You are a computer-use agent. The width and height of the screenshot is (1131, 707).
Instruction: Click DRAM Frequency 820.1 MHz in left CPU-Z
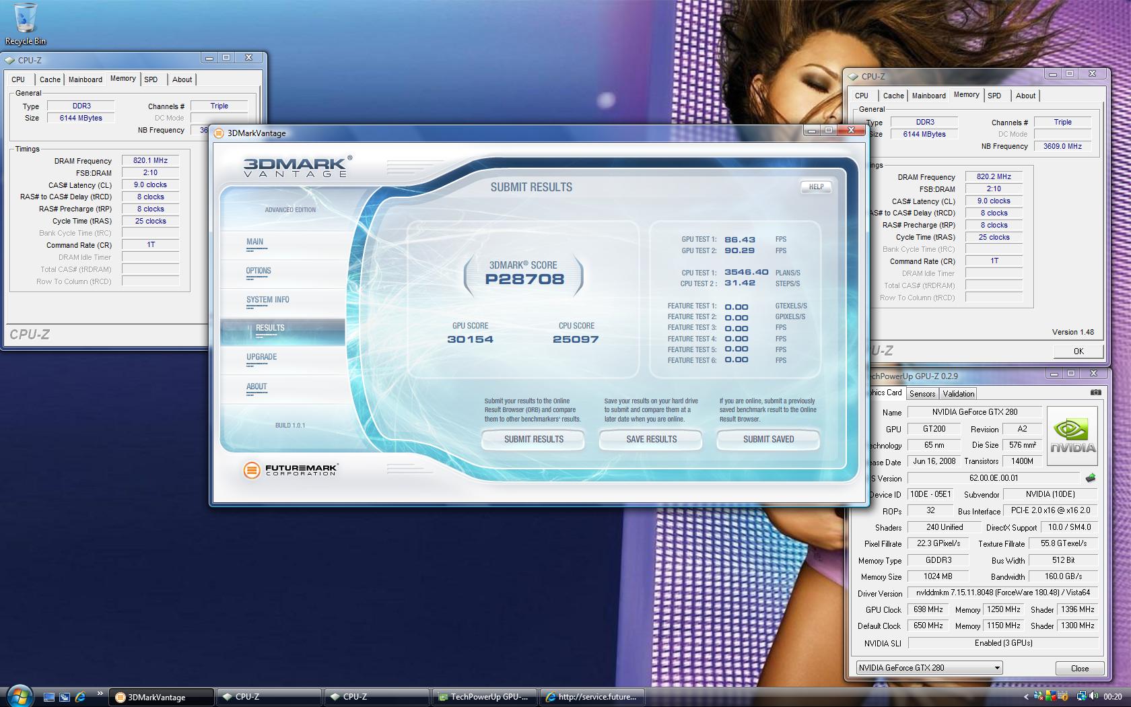150,161
